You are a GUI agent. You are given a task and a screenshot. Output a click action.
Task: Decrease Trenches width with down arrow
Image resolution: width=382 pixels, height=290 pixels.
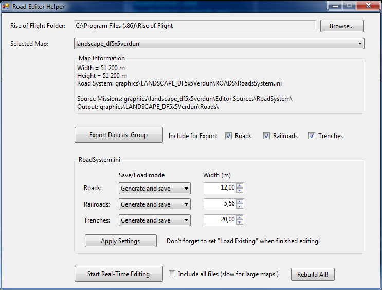coord(240,223)
